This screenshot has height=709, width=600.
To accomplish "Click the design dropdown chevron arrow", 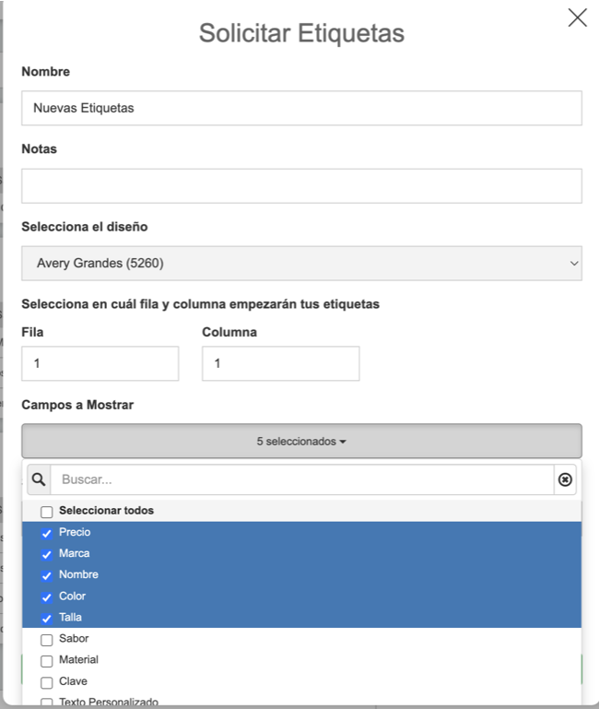I will [x=574, y=263].
